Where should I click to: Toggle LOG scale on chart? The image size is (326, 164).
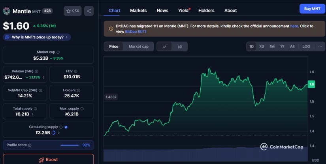click(306, 47)
